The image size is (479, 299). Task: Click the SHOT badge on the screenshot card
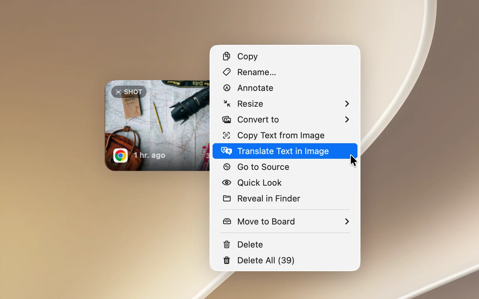point(129,92)
